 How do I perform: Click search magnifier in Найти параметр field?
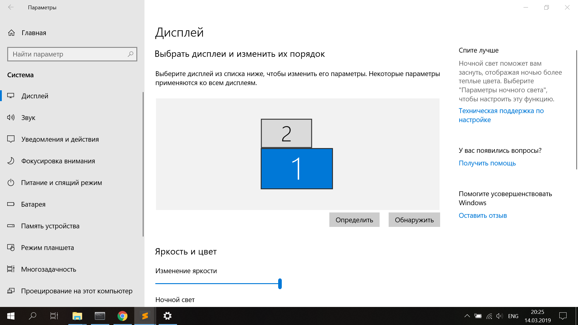point(130,54)
